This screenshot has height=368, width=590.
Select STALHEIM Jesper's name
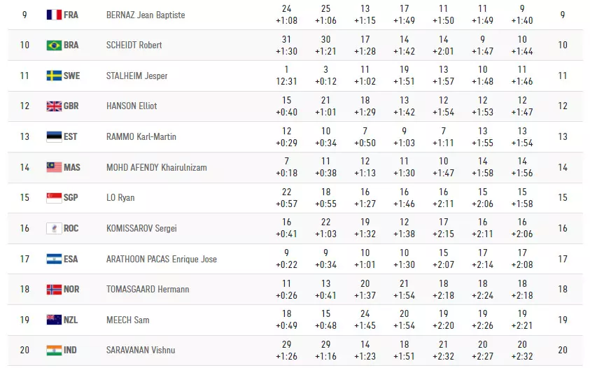(136, 76)
